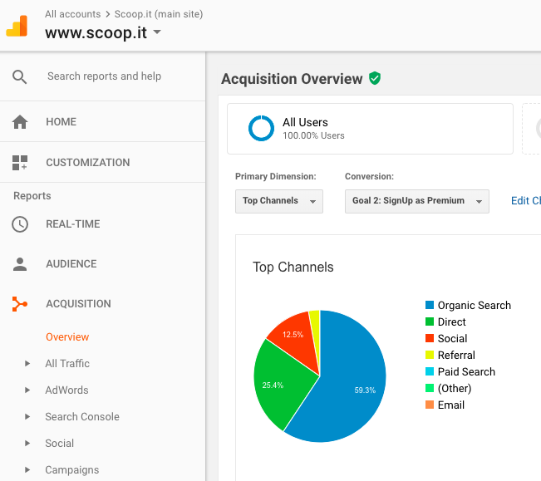Click the Organic Search legend swatch
Viewport: 541px width, 481px height.
point(430,305)
